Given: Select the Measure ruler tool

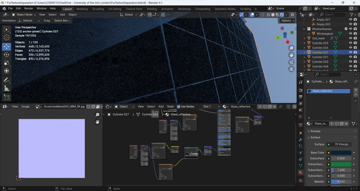Looking at the screenshot, I should click(x=6, y=88).
